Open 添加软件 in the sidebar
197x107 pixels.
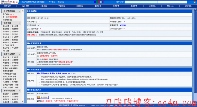click(6, 94)
